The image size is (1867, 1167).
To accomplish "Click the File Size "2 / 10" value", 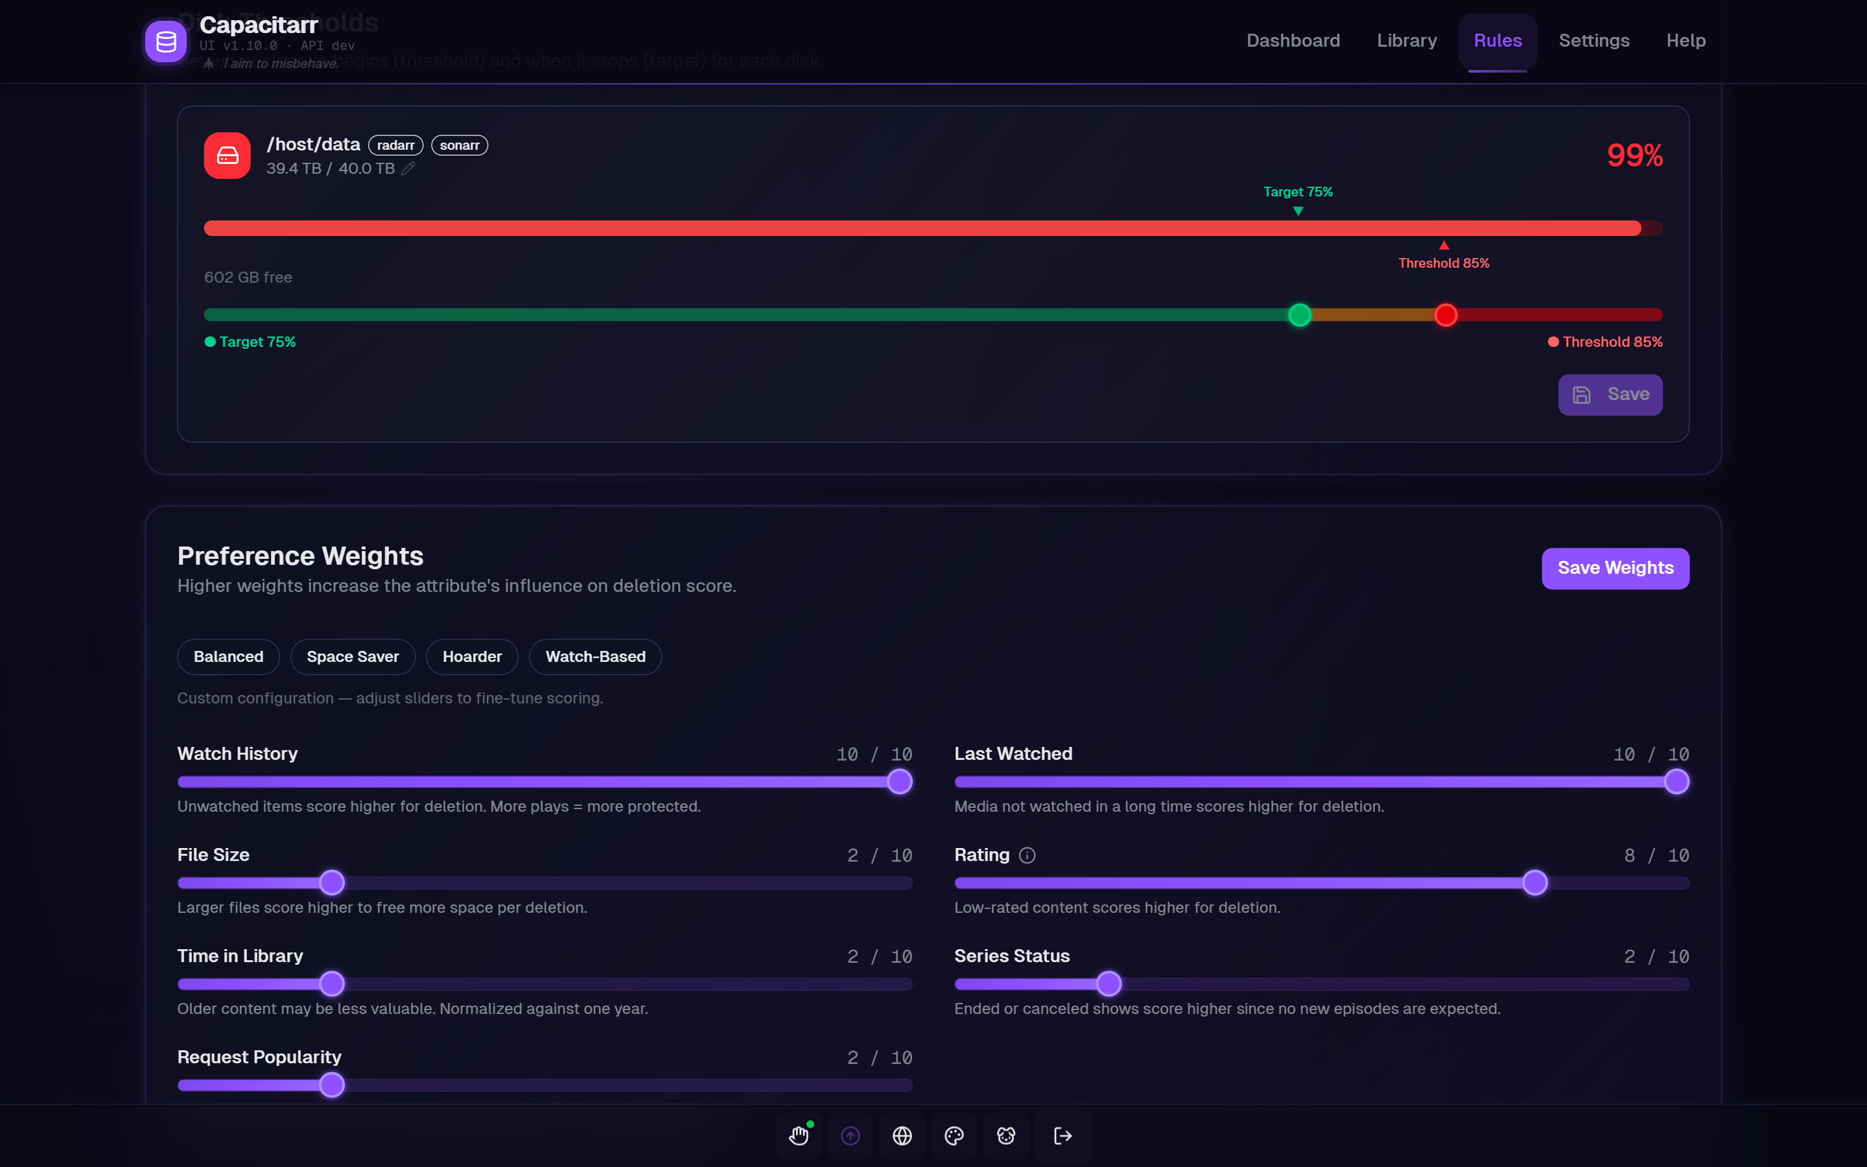I will click(880, 856).
